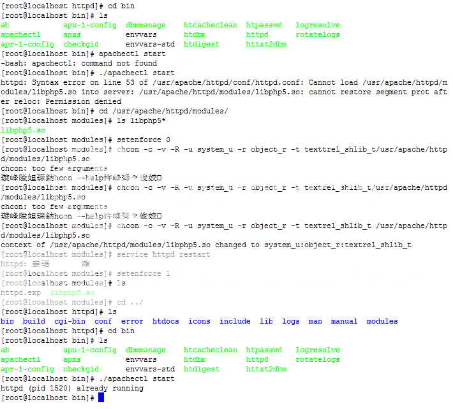Select the 'cd ../' command
Viewport: 453px width, 409px height.
[x=130, y=302]
